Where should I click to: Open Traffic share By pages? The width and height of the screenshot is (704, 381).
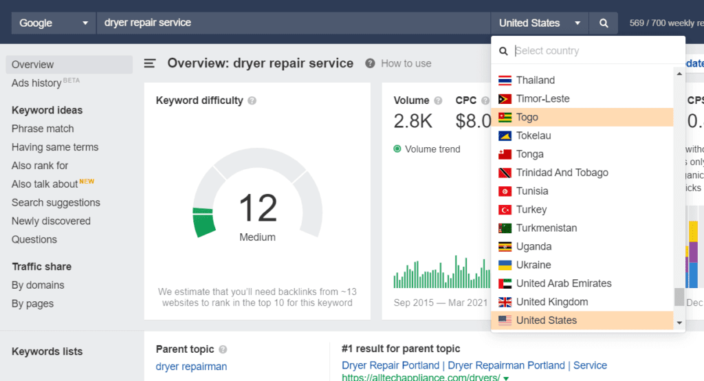coord(32,304)
